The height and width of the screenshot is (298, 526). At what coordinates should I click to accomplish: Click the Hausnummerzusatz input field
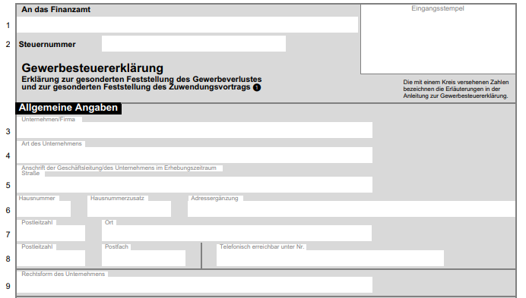pyautogui.click(x=129, y=209)
